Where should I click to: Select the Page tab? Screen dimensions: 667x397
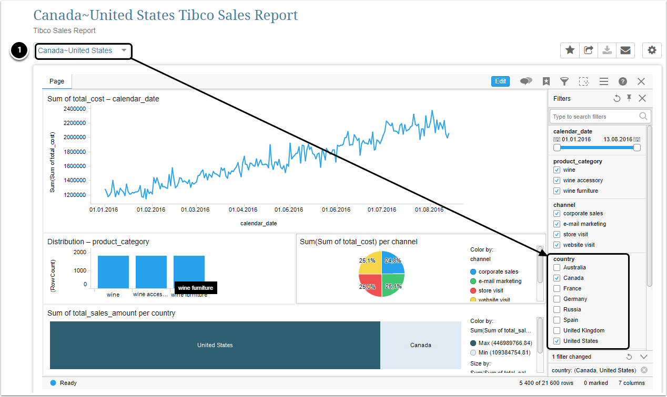coord(57,81)
